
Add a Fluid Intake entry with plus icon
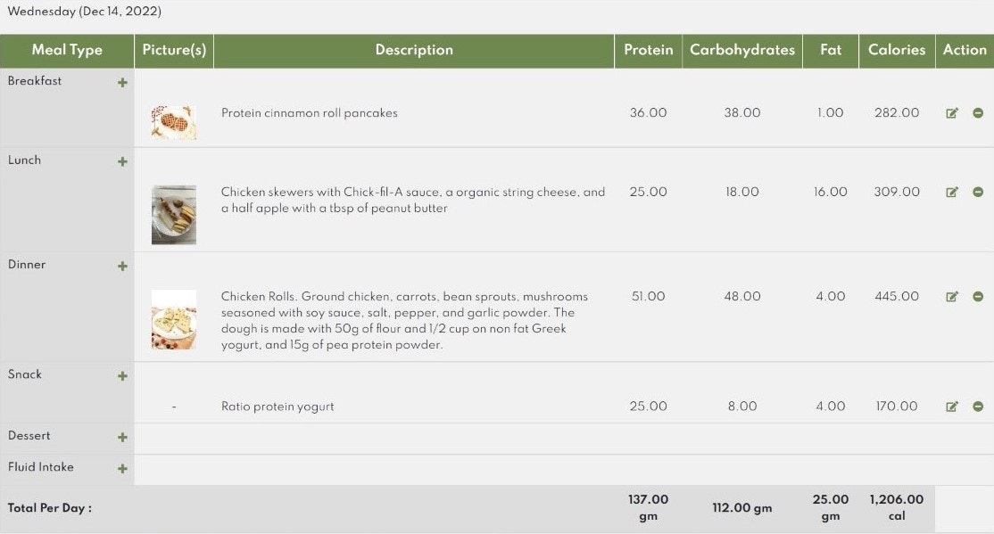pyautogui.click(x=122, y=468)
